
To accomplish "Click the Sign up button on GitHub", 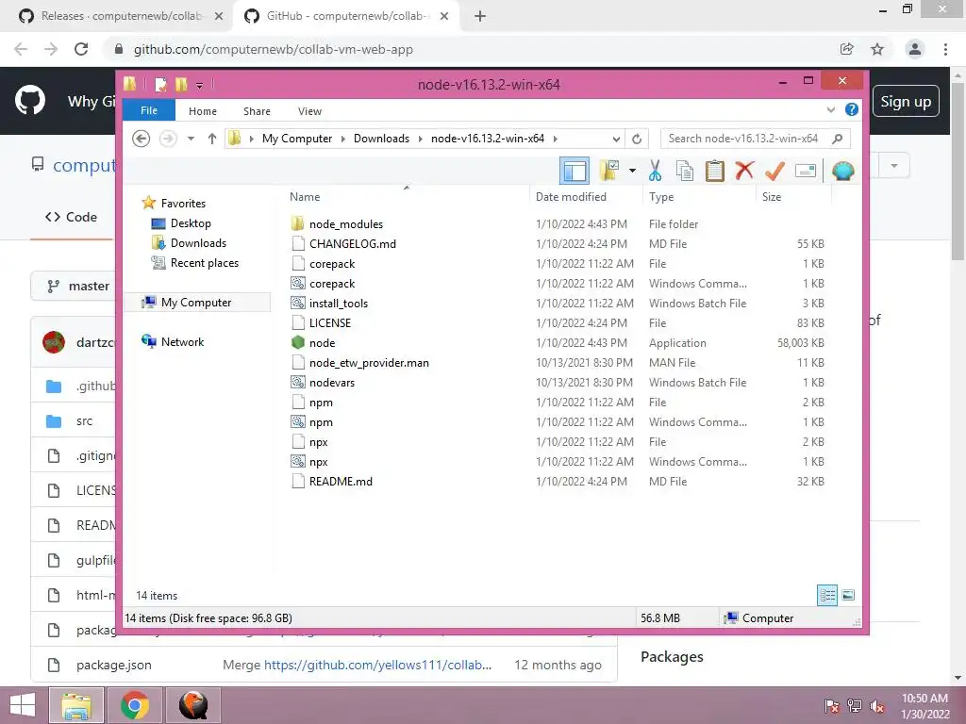I will (906, 101).
